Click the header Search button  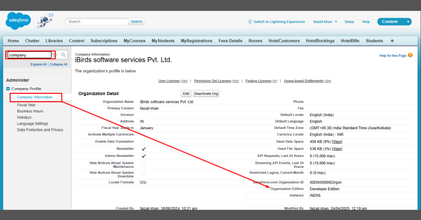point(136,21)
